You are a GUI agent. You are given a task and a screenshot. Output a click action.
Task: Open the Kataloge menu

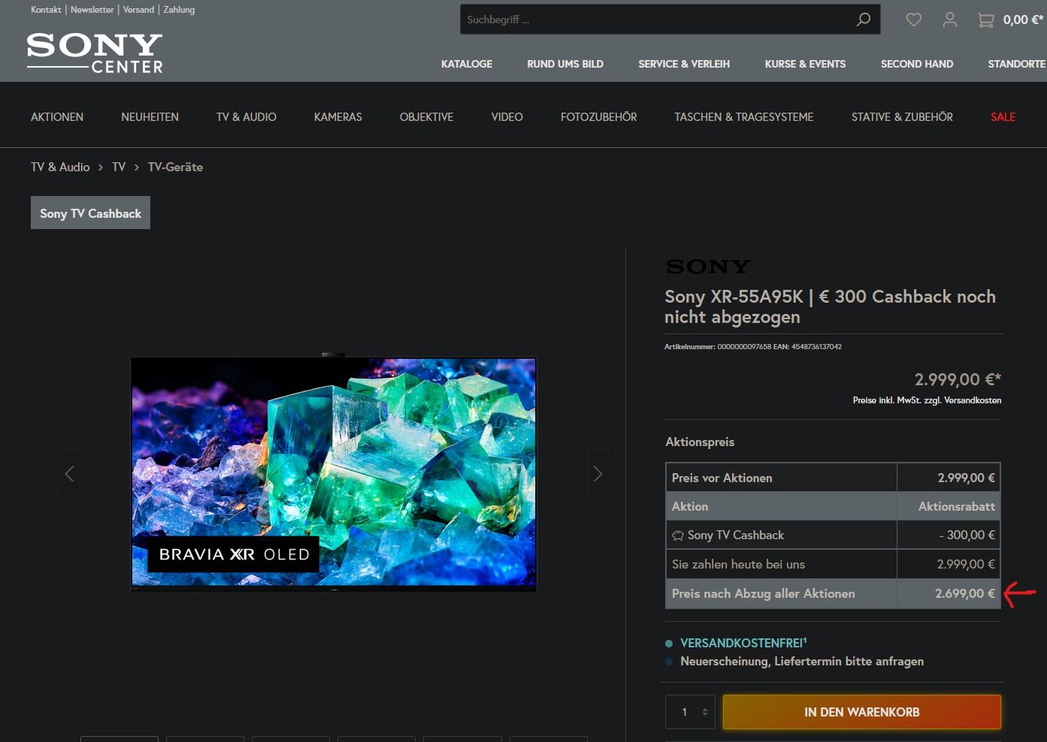click(467, 64)
